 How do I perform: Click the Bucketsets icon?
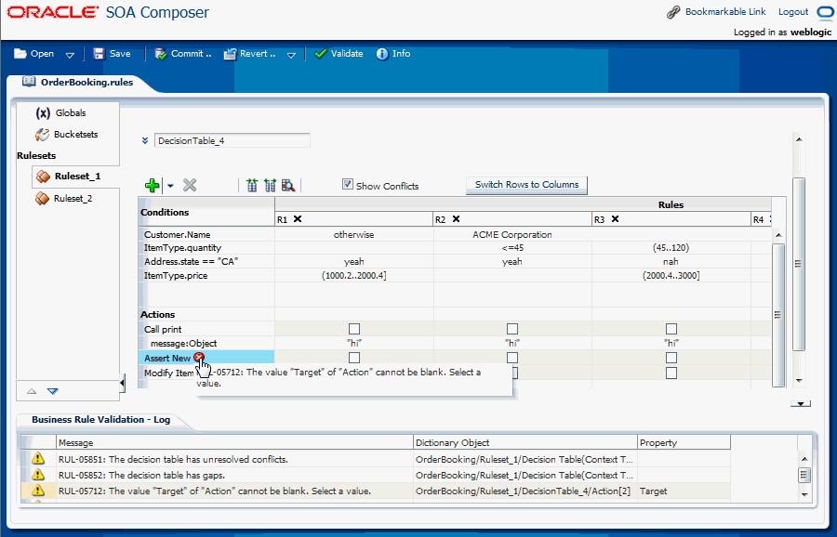tap(42, 135)
